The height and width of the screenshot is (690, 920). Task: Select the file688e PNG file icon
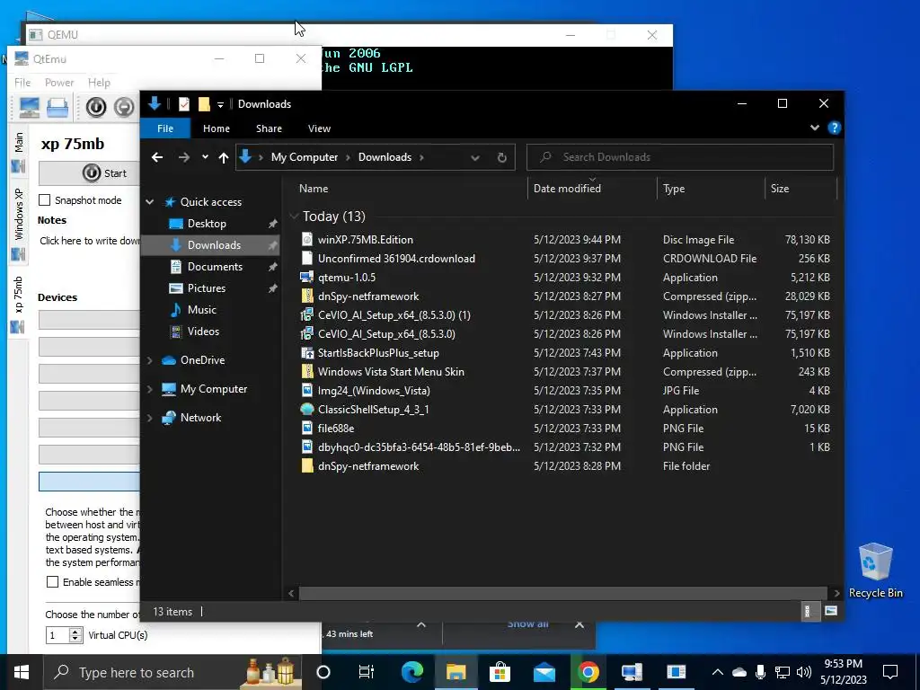(307, 428)
